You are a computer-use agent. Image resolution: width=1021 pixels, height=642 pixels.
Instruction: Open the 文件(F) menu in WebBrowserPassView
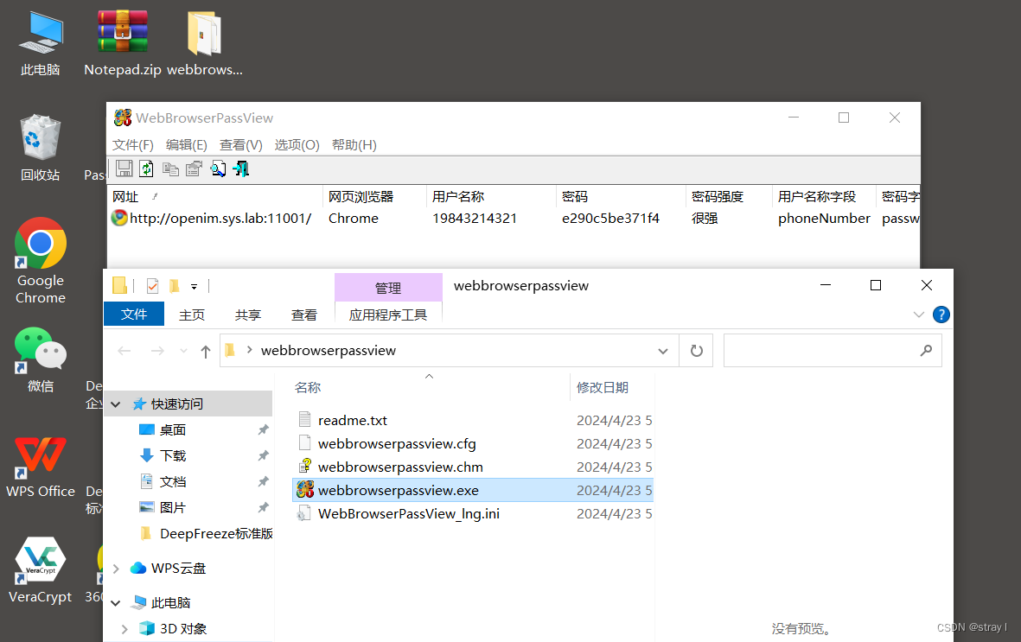pyautogui.click(x=133, y=144)
